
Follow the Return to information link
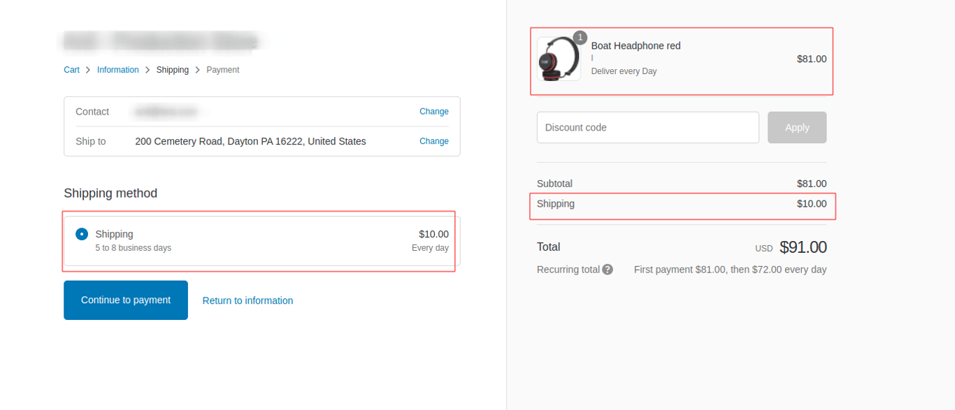247,300
